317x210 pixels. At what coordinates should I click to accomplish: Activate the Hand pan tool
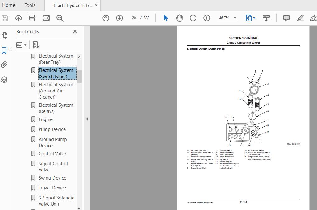coord(179,18)
